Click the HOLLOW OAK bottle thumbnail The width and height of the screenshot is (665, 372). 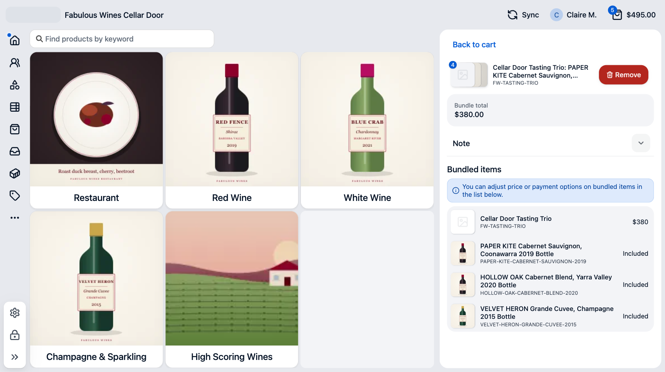[x=463, y=285]
